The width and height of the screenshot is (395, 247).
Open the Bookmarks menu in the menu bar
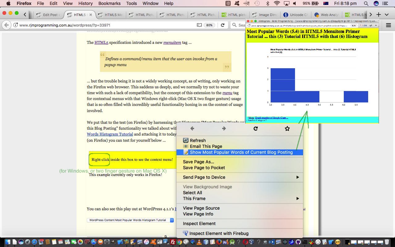click(x=109, y=3)
